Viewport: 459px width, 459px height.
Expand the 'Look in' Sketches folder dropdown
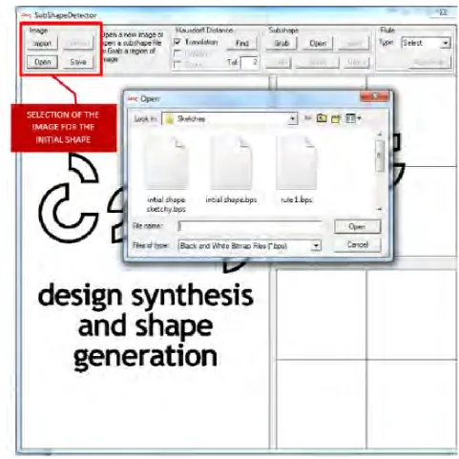click(292, 119)
